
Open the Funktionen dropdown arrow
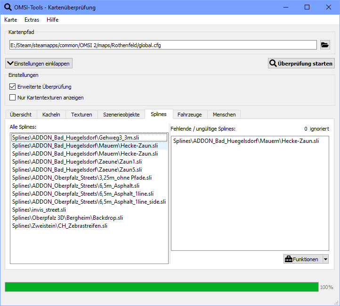pos(325,259)
